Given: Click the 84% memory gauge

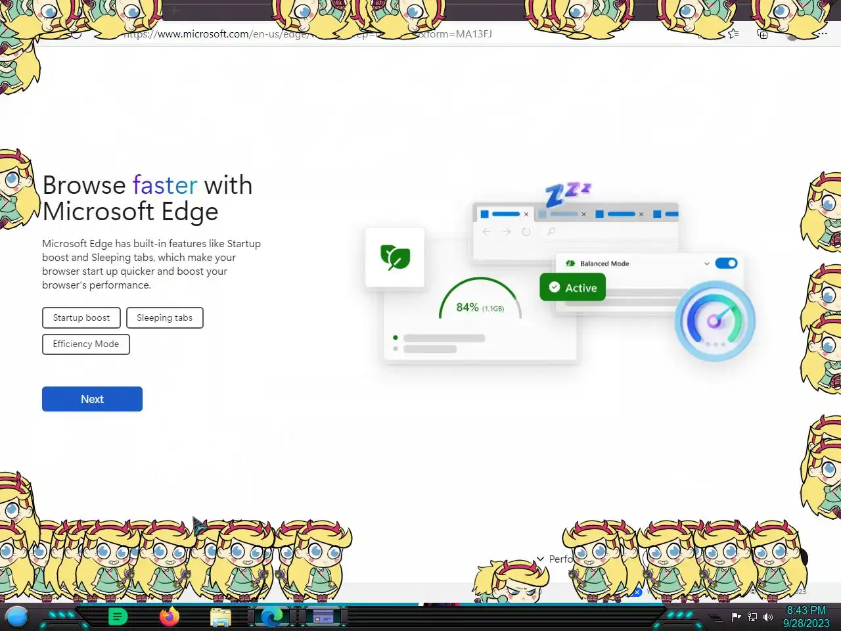Looking at the screenshot, I should coord(480,300).
